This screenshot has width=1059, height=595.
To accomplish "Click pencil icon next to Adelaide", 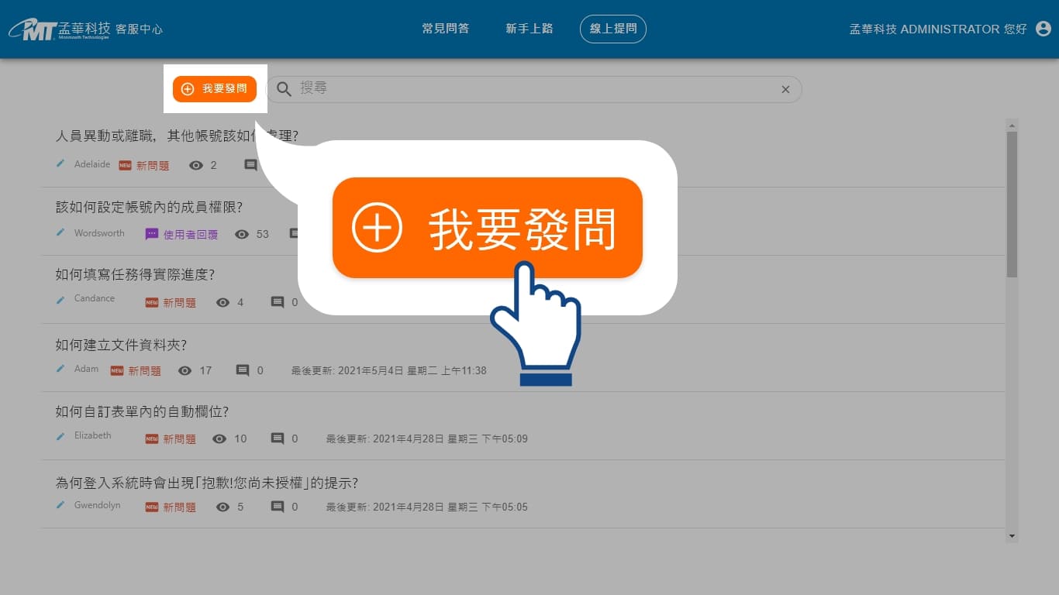I will [60, 164].
